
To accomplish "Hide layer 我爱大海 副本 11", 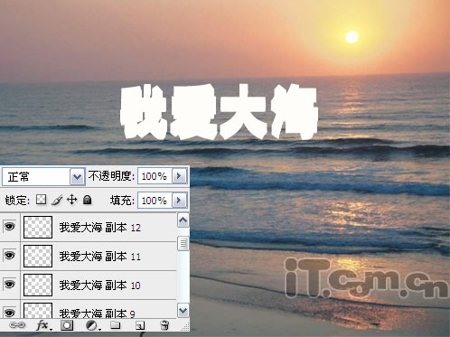I will pos(10,256).
